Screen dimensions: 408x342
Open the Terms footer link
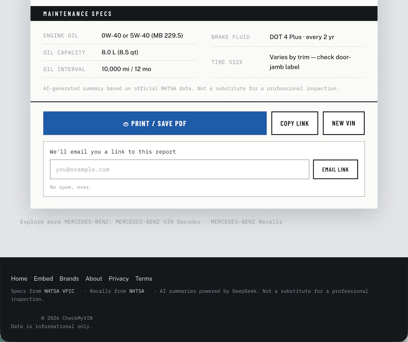click(x=144, y=278)
